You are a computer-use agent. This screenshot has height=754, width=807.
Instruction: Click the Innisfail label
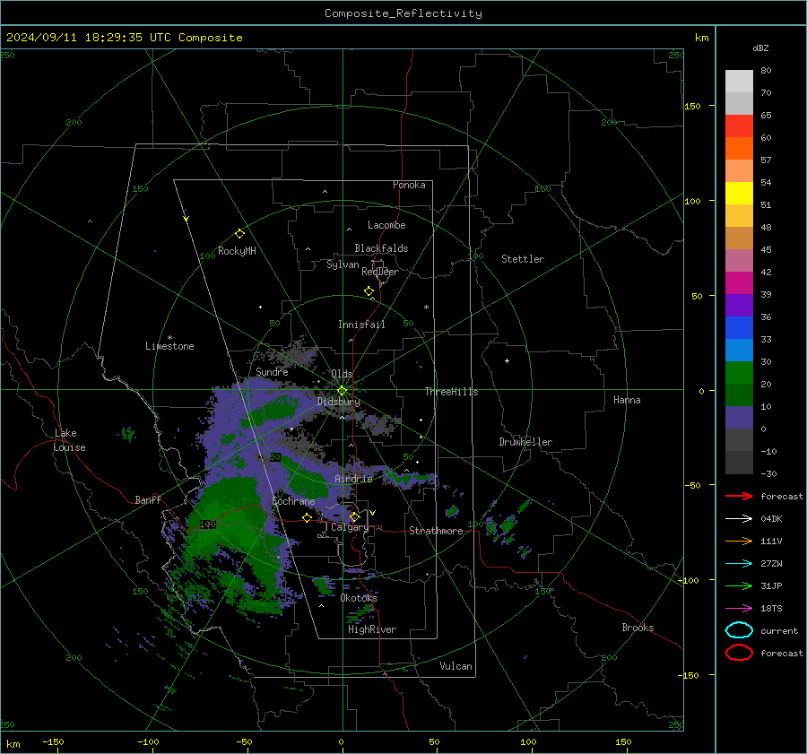point(361,325)
